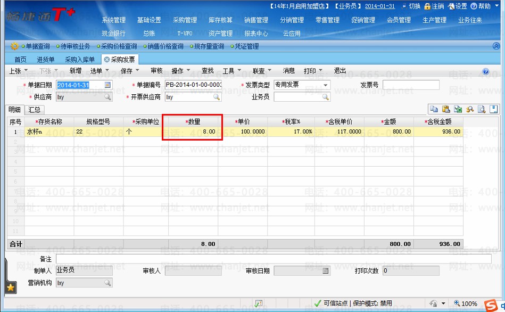This screenshot has width=505, height=312.
Task: Click the search icon in 营销机构 field
Action: click(107, 283)
